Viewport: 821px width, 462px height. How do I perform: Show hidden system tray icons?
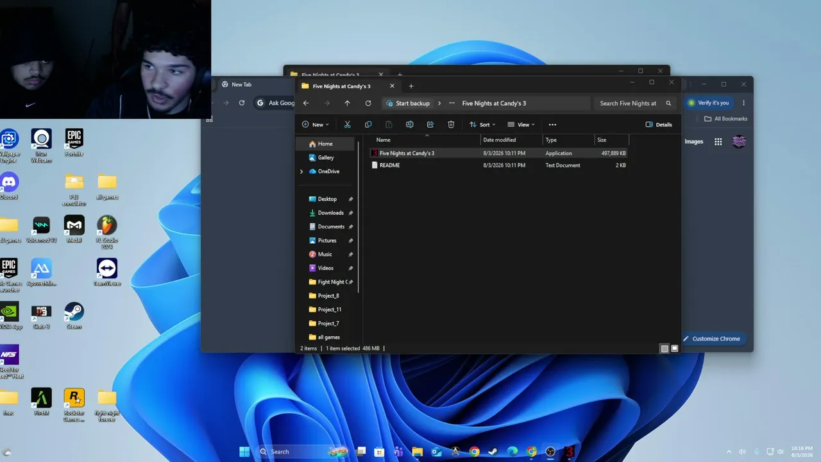pyautogui.click(x=729, y=452)
